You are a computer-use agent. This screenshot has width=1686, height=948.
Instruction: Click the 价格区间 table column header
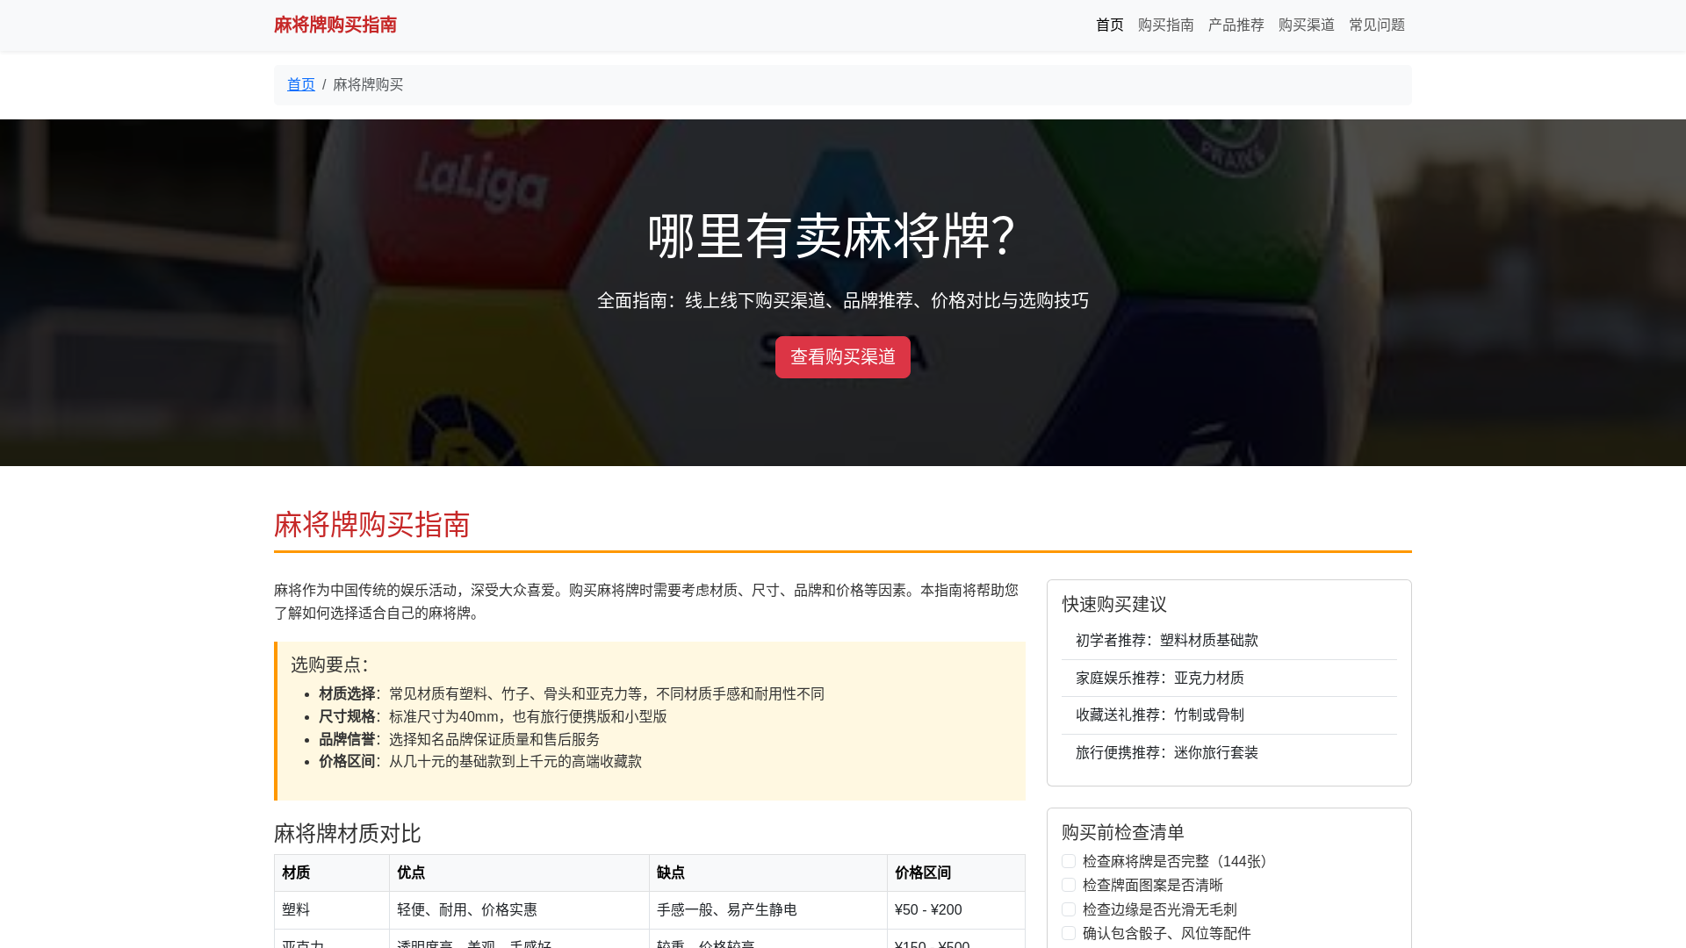(956, 873)
